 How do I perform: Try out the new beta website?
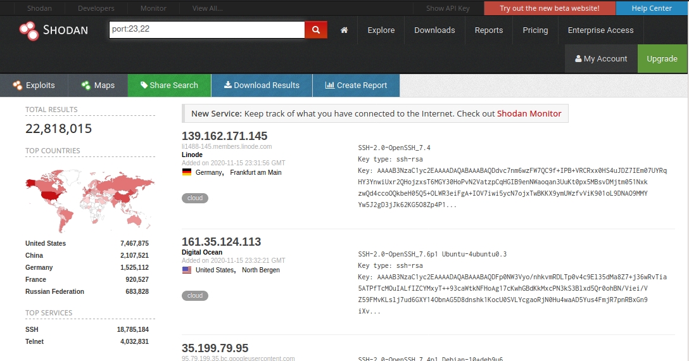pos(549,8)
